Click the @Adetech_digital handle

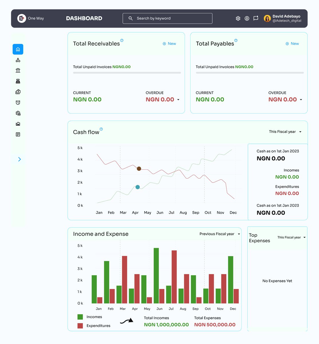[287, 21]
